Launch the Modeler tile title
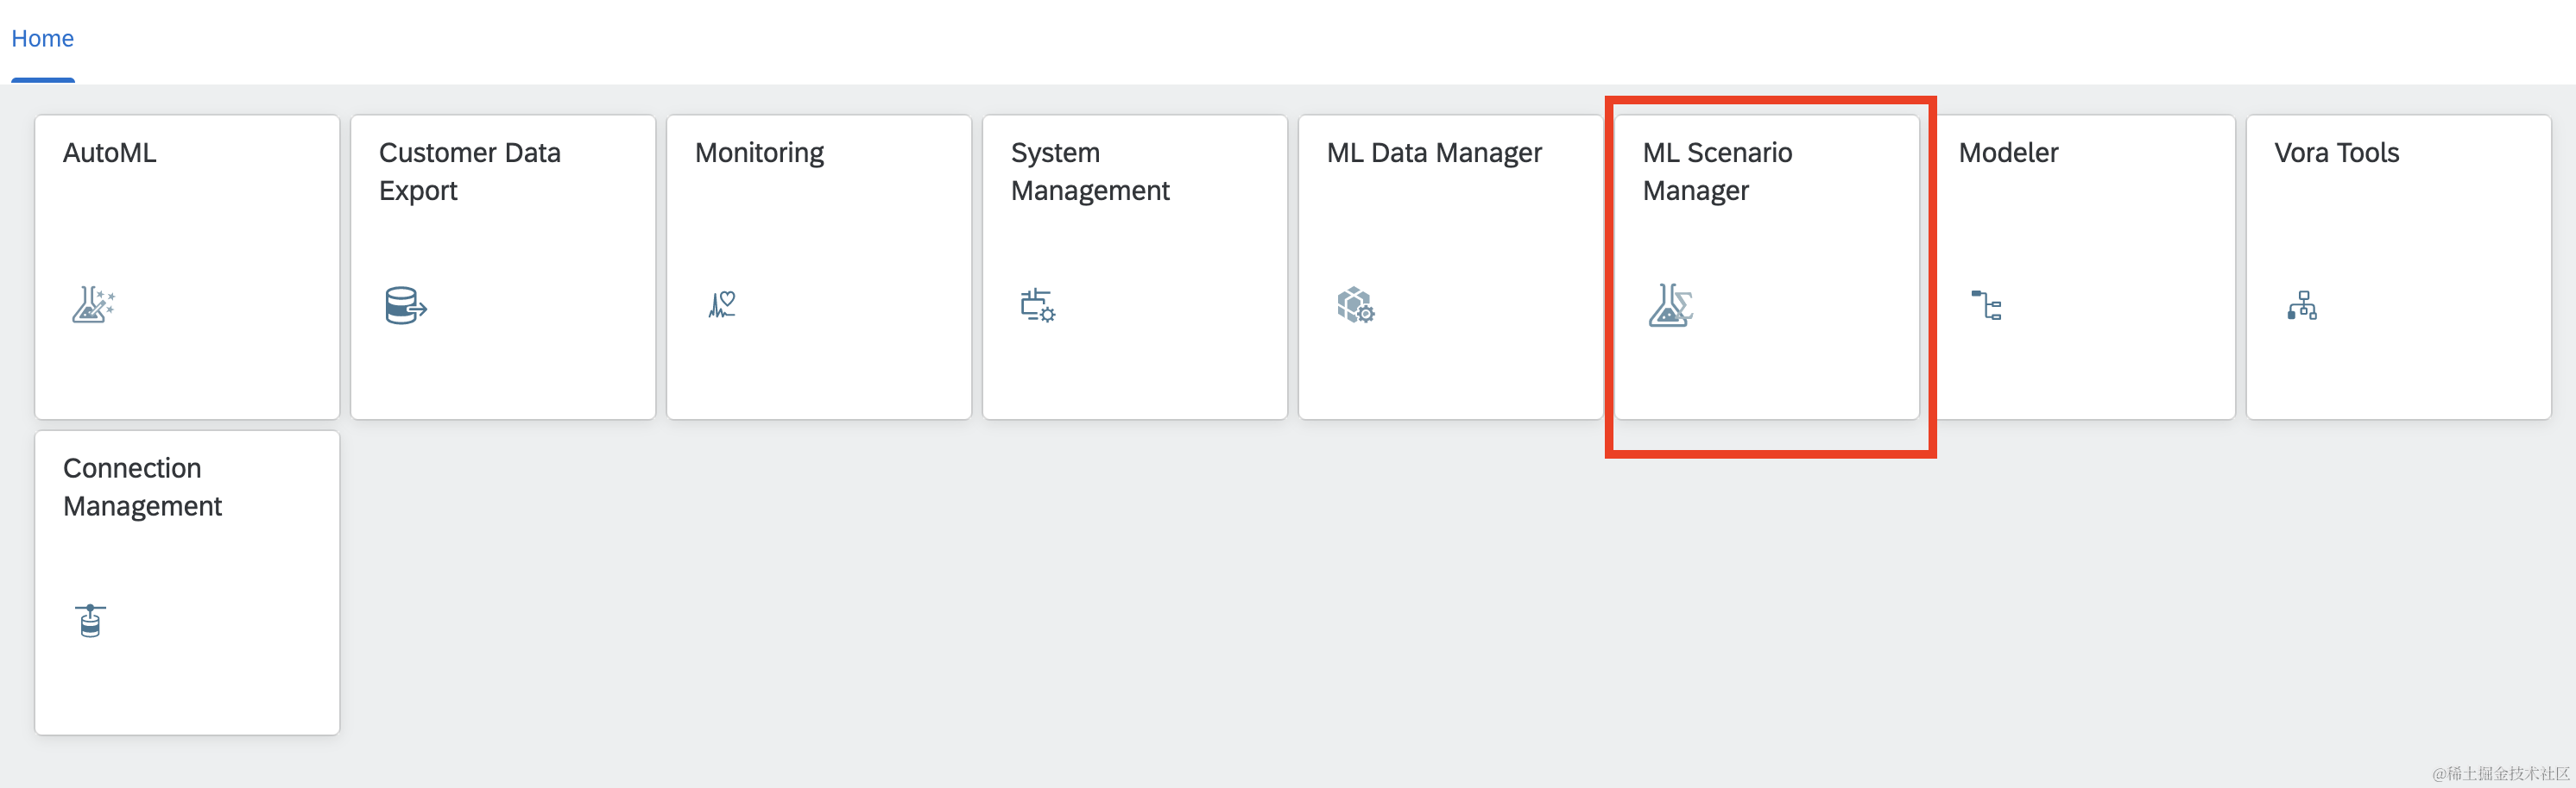This screenshot has height=788, width=2576. [x=2008, y=153]
